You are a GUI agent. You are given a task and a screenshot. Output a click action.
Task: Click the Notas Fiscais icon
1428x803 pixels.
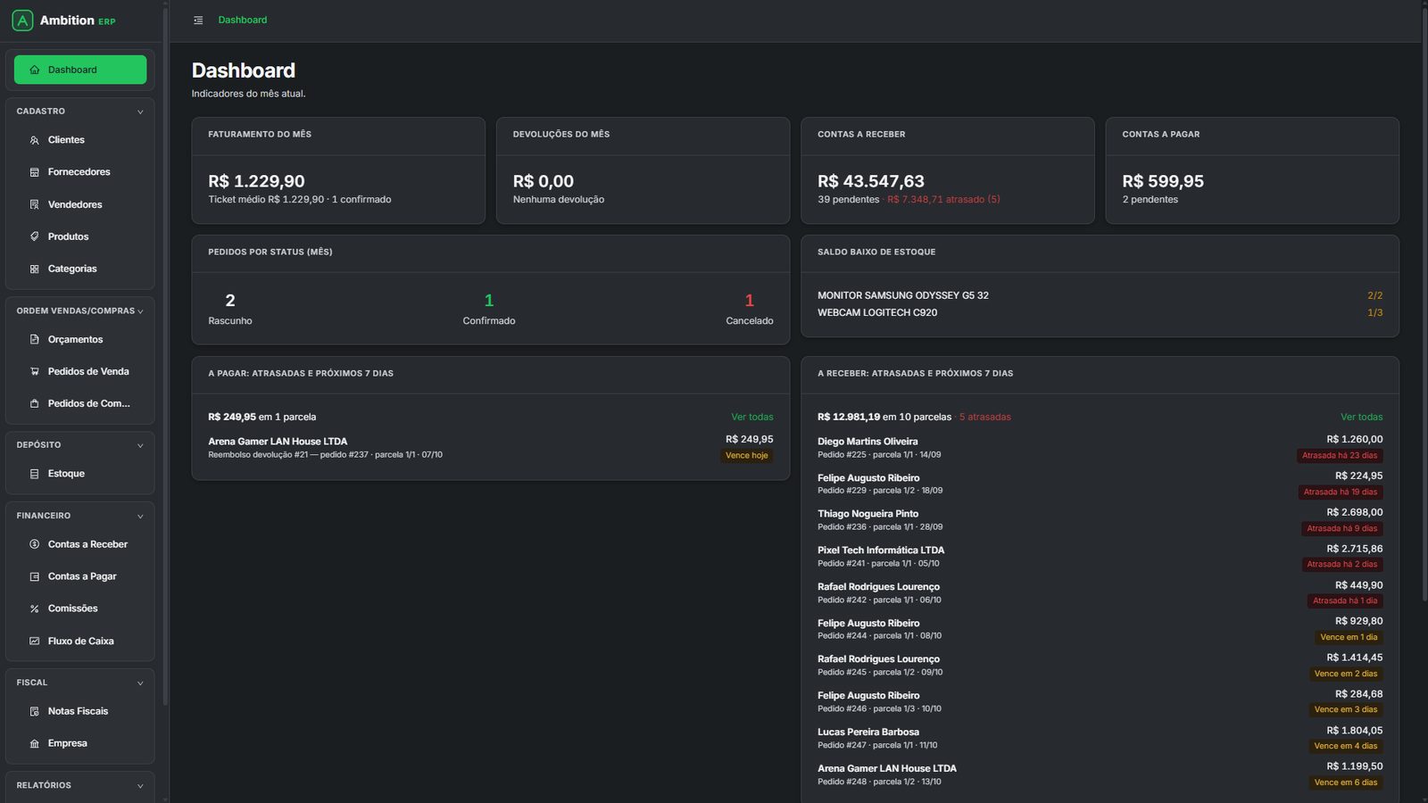point(35,711)
